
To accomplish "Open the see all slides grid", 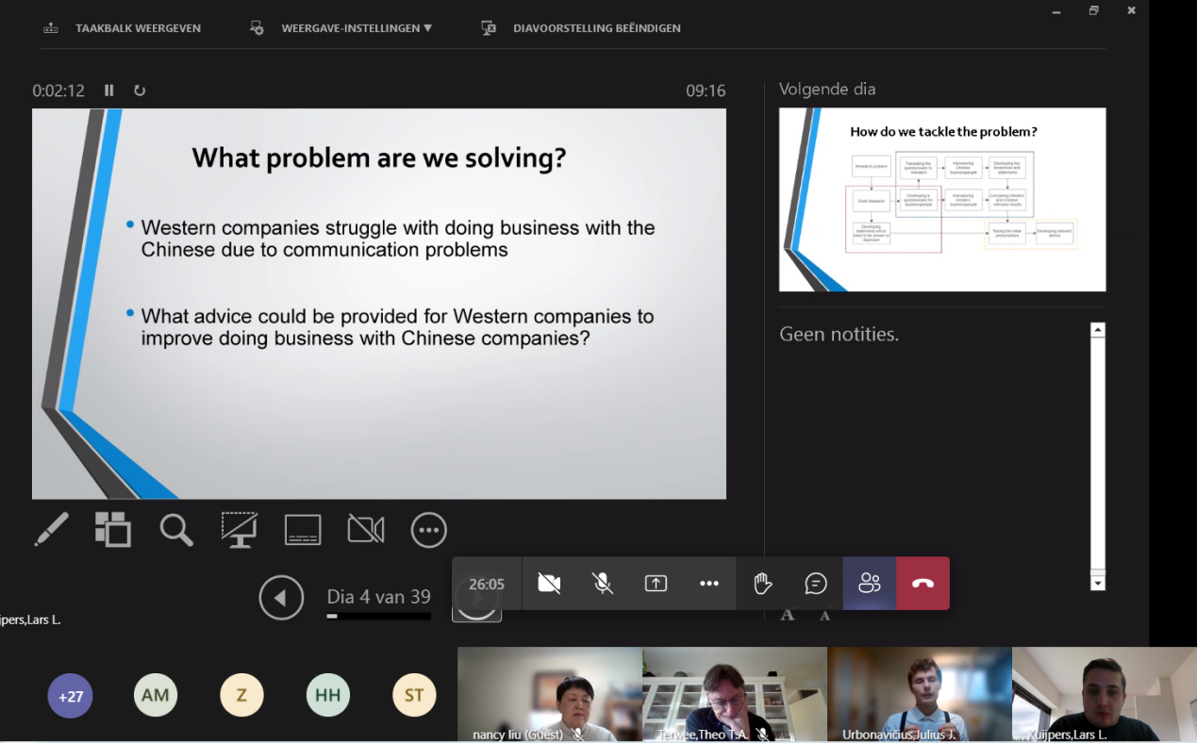I will [113, 530].
